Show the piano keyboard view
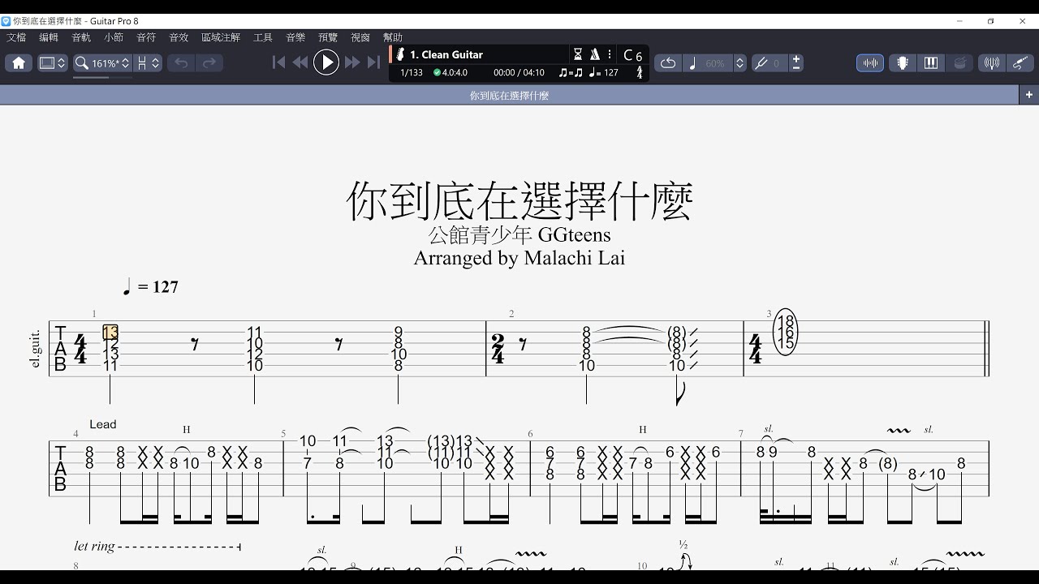This screenshot has height=584, width=1039. tap(931, 62)
